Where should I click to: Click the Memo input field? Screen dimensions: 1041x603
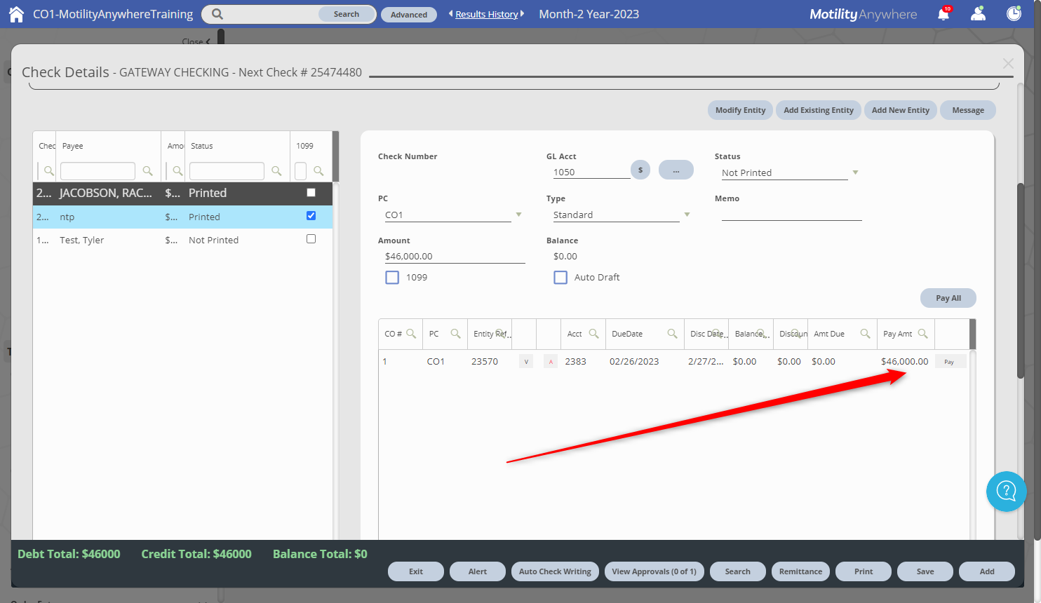(791, 215)
